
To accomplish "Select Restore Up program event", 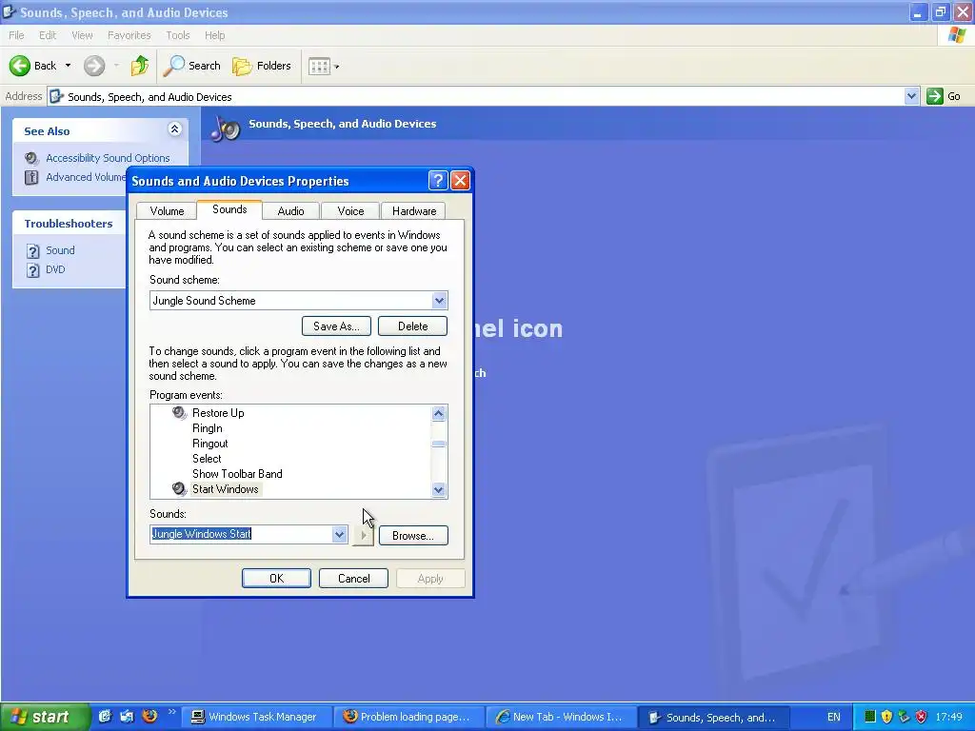I will pos(218,413).
